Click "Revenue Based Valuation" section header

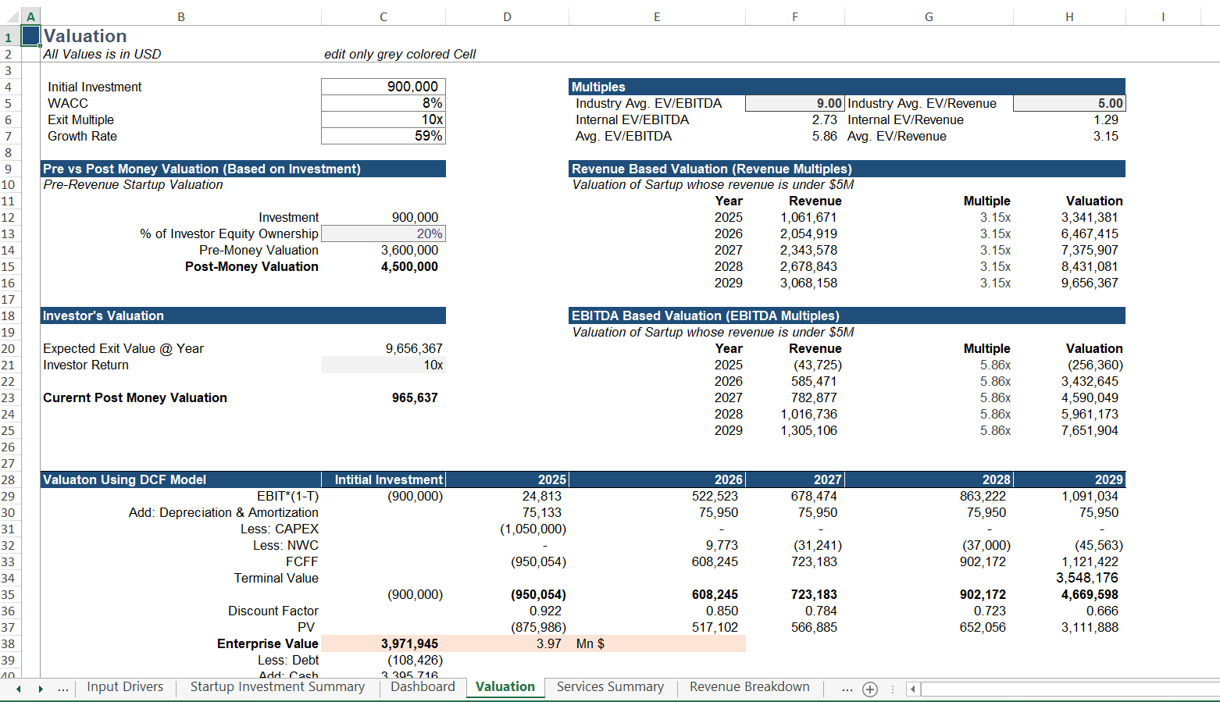click(847, 169)
